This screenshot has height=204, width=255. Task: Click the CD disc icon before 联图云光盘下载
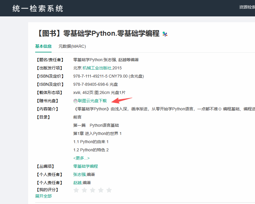click(x=75, y=101)
